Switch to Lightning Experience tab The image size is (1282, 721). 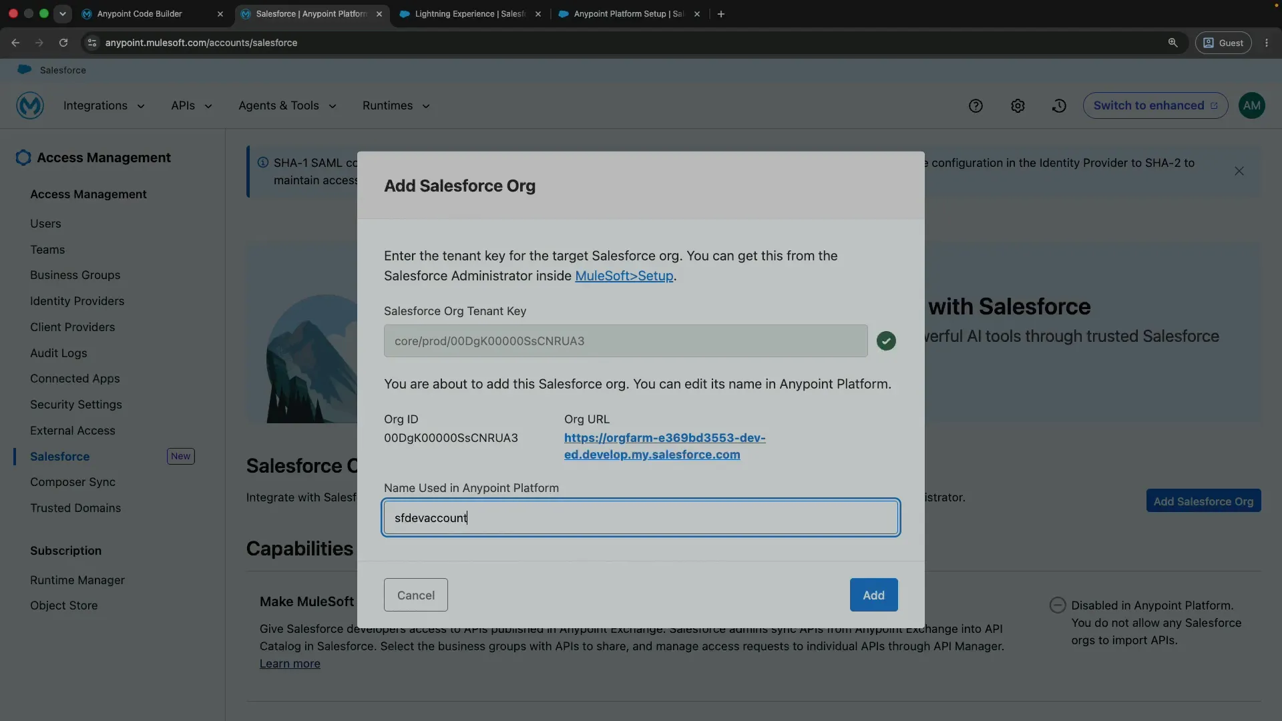470,14
